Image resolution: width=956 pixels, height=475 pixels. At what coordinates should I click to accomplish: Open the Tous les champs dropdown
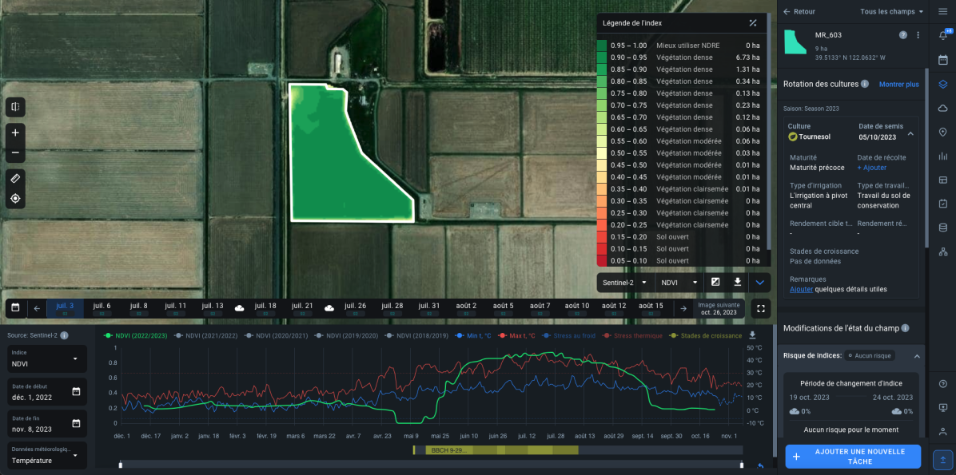(x=892, y=11)
